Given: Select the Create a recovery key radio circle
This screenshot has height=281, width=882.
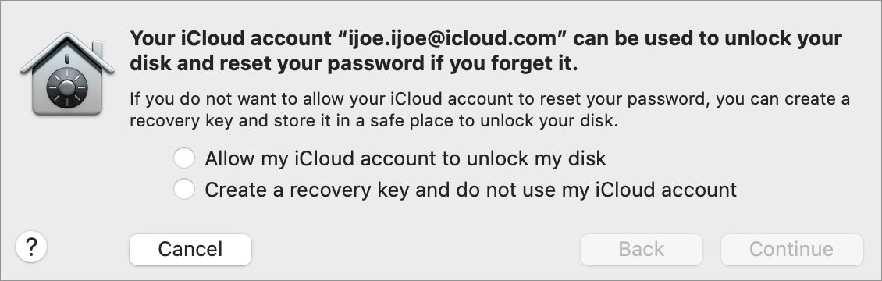Looking at the screenshot, I should click(x=184, y=190).
